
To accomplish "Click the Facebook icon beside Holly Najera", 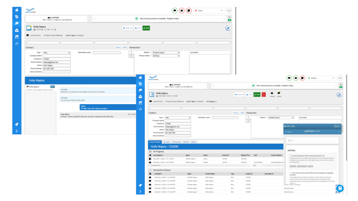I will 152,95.
